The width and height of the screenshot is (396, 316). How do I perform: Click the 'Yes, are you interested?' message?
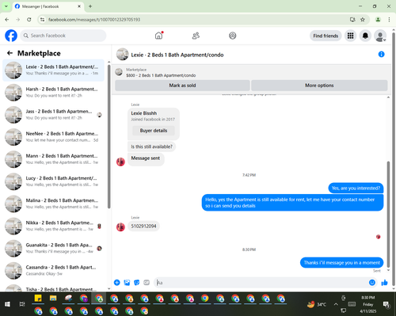click(x=356, y=188)
